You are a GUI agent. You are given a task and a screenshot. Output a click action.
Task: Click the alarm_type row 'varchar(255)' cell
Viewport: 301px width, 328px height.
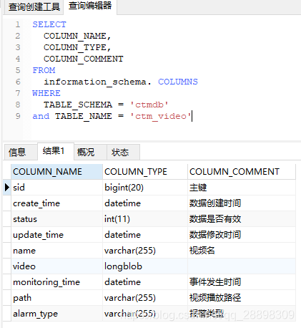145,314
